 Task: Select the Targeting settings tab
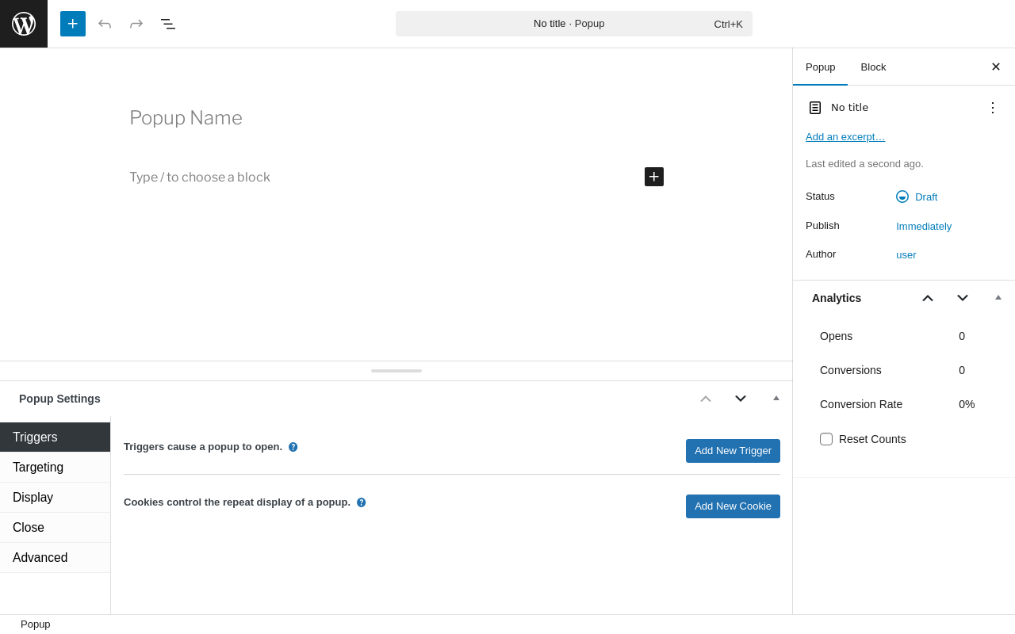pos(38,468)
